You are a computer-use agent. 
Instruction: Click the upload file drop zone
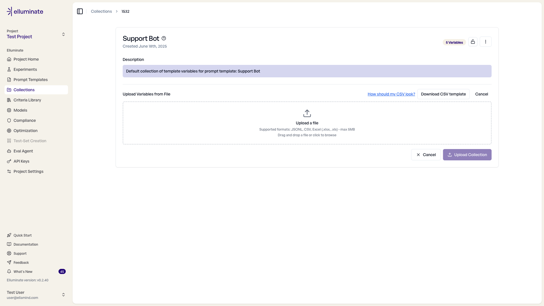(x=307, y=123)
